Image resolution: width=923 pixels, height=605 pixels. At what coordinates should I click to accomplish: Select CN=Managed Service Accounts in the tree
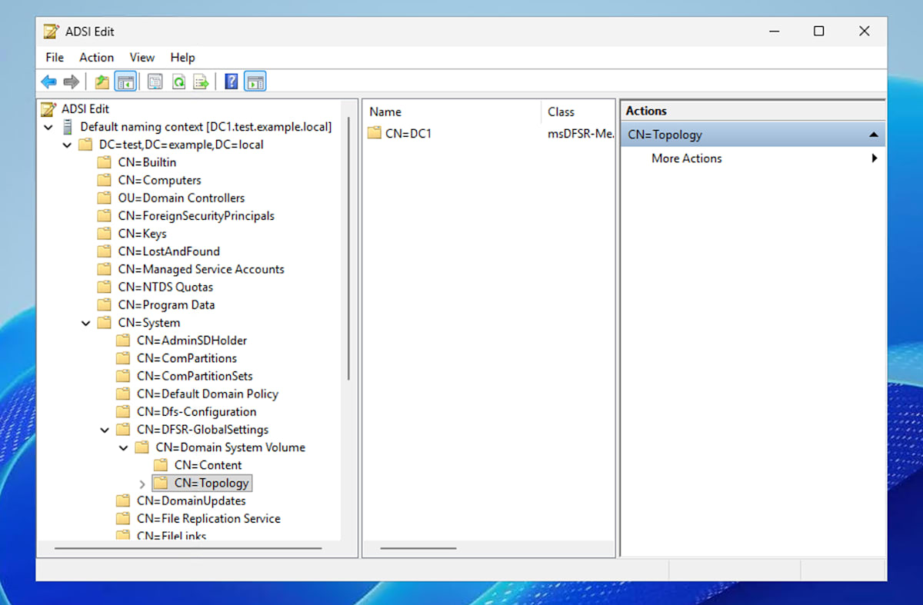[201, 269]
